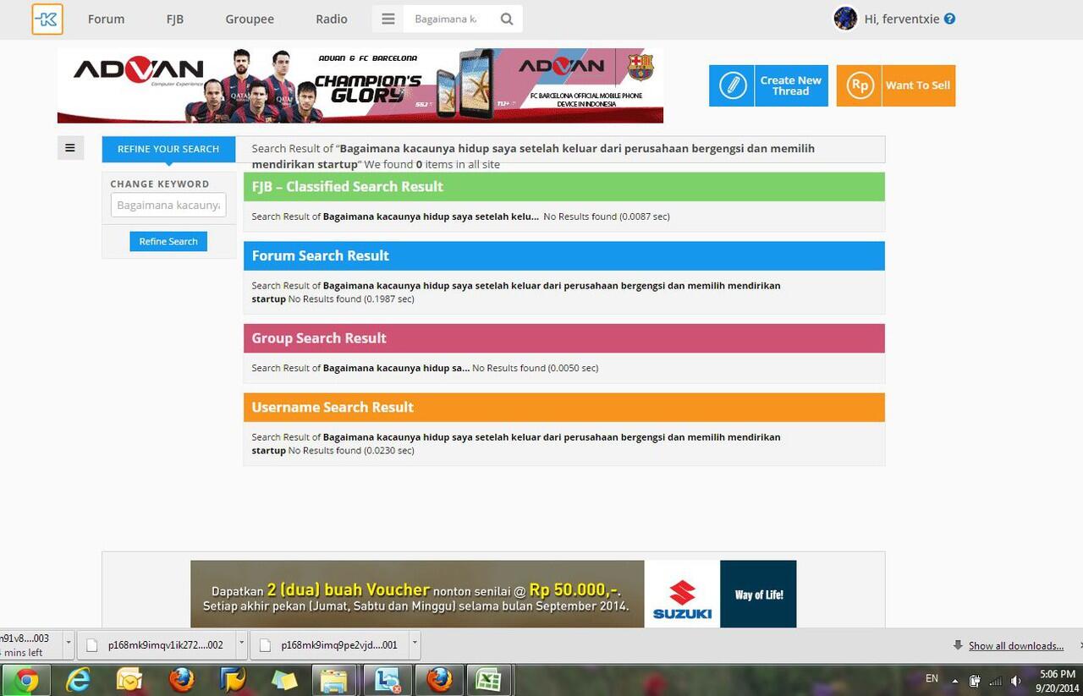Open the fervent­xie user avatar
Image resolution: width=1083 pixels, height=696 pixels.
pyautogui.click(x=845, y=19)
